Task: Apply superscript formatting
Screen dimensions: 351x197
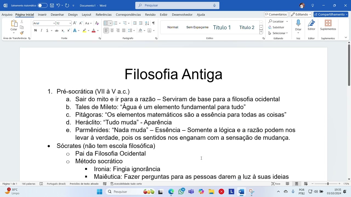Action: [69, 30]
